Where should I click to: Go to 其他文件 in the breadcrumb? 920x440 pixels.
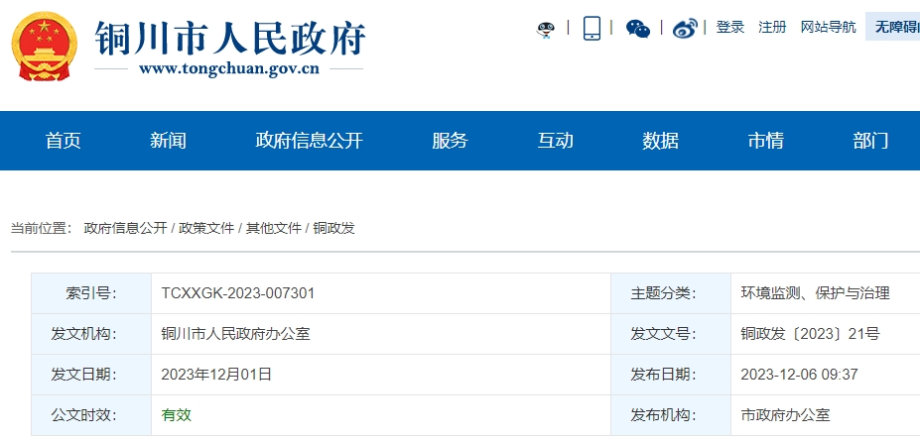click(274, 228)
